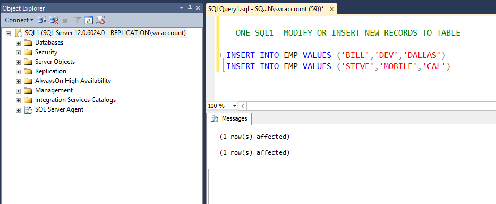Click the Messages tab icon

215,118
